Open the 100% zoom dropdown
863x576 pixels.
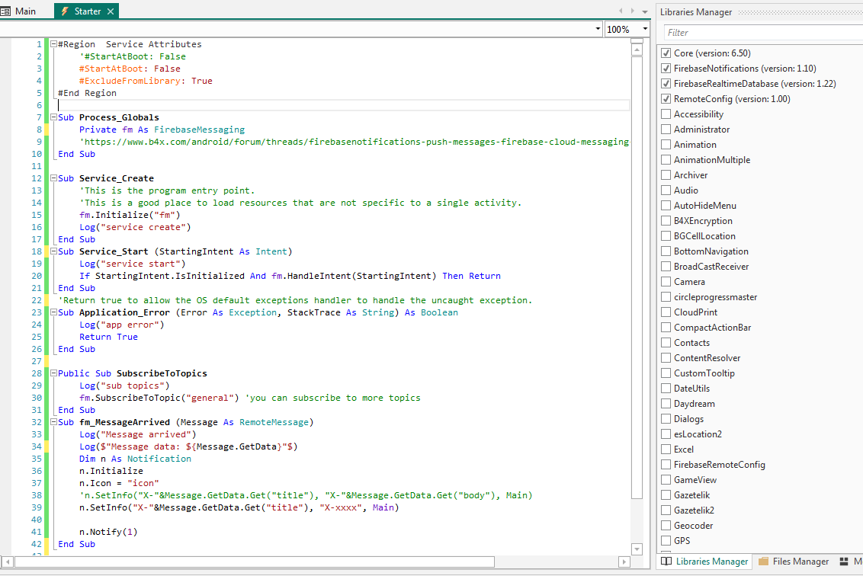click(645, 29)
